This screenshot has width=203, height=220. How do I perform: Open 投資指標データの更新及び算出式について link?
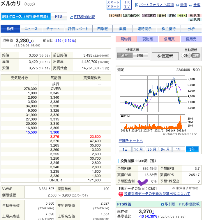point(157,194)
